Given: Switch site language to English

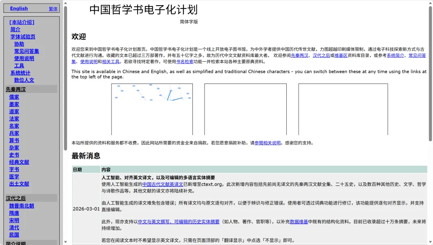Looking at the screenshot, I should pyautogui.click(x=19, y=8).
